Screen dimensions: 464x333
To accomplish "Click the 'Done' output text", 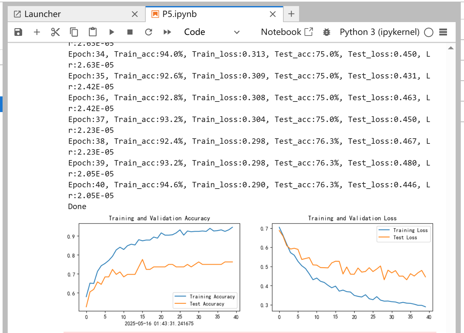I will [x=77, y=207].
